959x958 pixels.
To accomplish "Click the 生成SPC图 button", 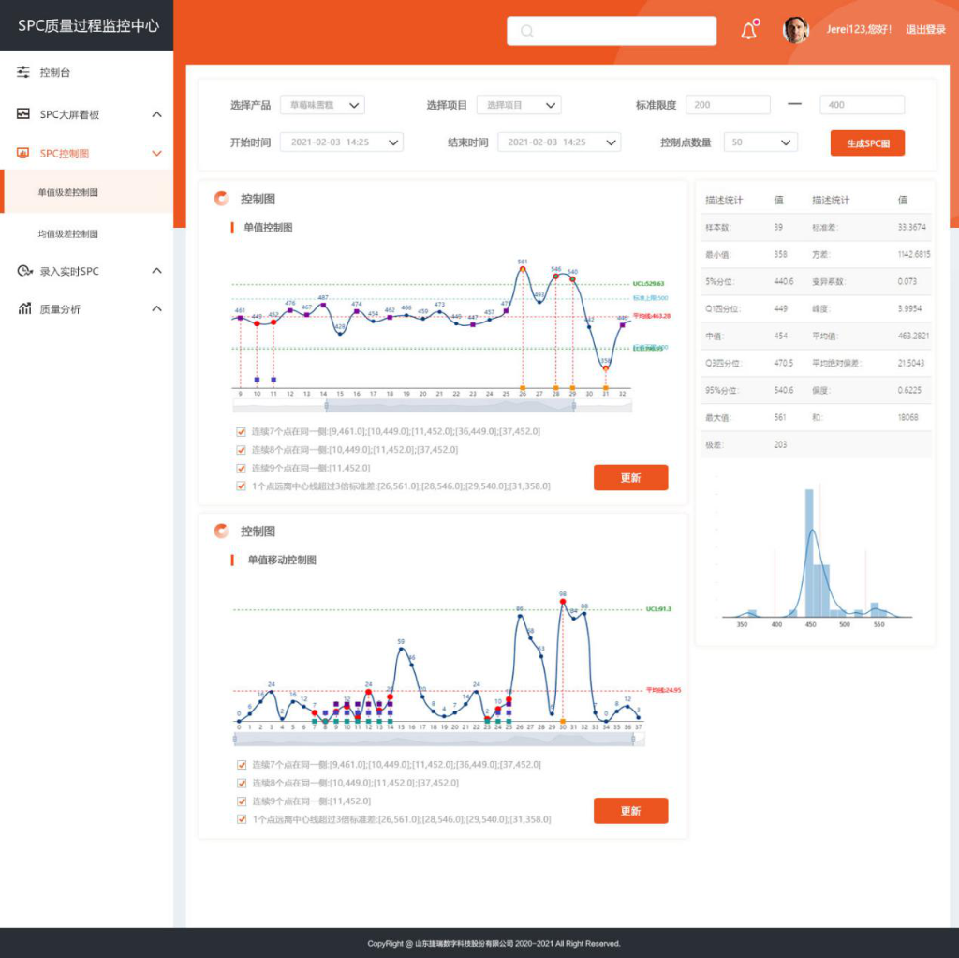I will pos(867,143).
